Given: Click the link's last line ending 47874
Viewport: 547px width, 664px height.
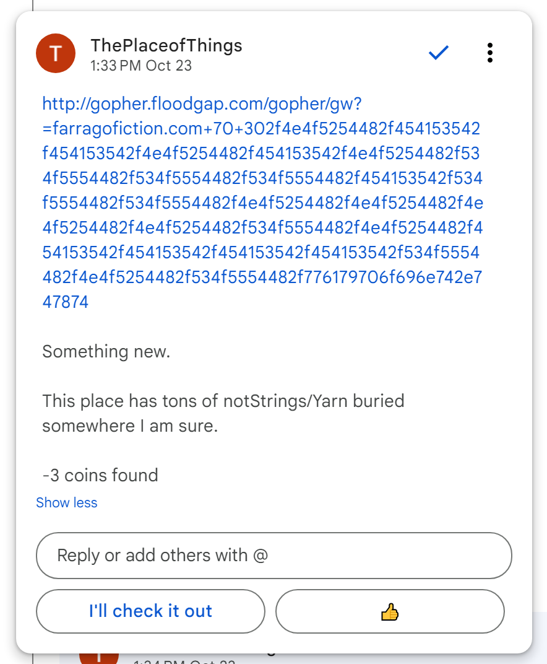Looking at the screenshot, I should [66, 302].
